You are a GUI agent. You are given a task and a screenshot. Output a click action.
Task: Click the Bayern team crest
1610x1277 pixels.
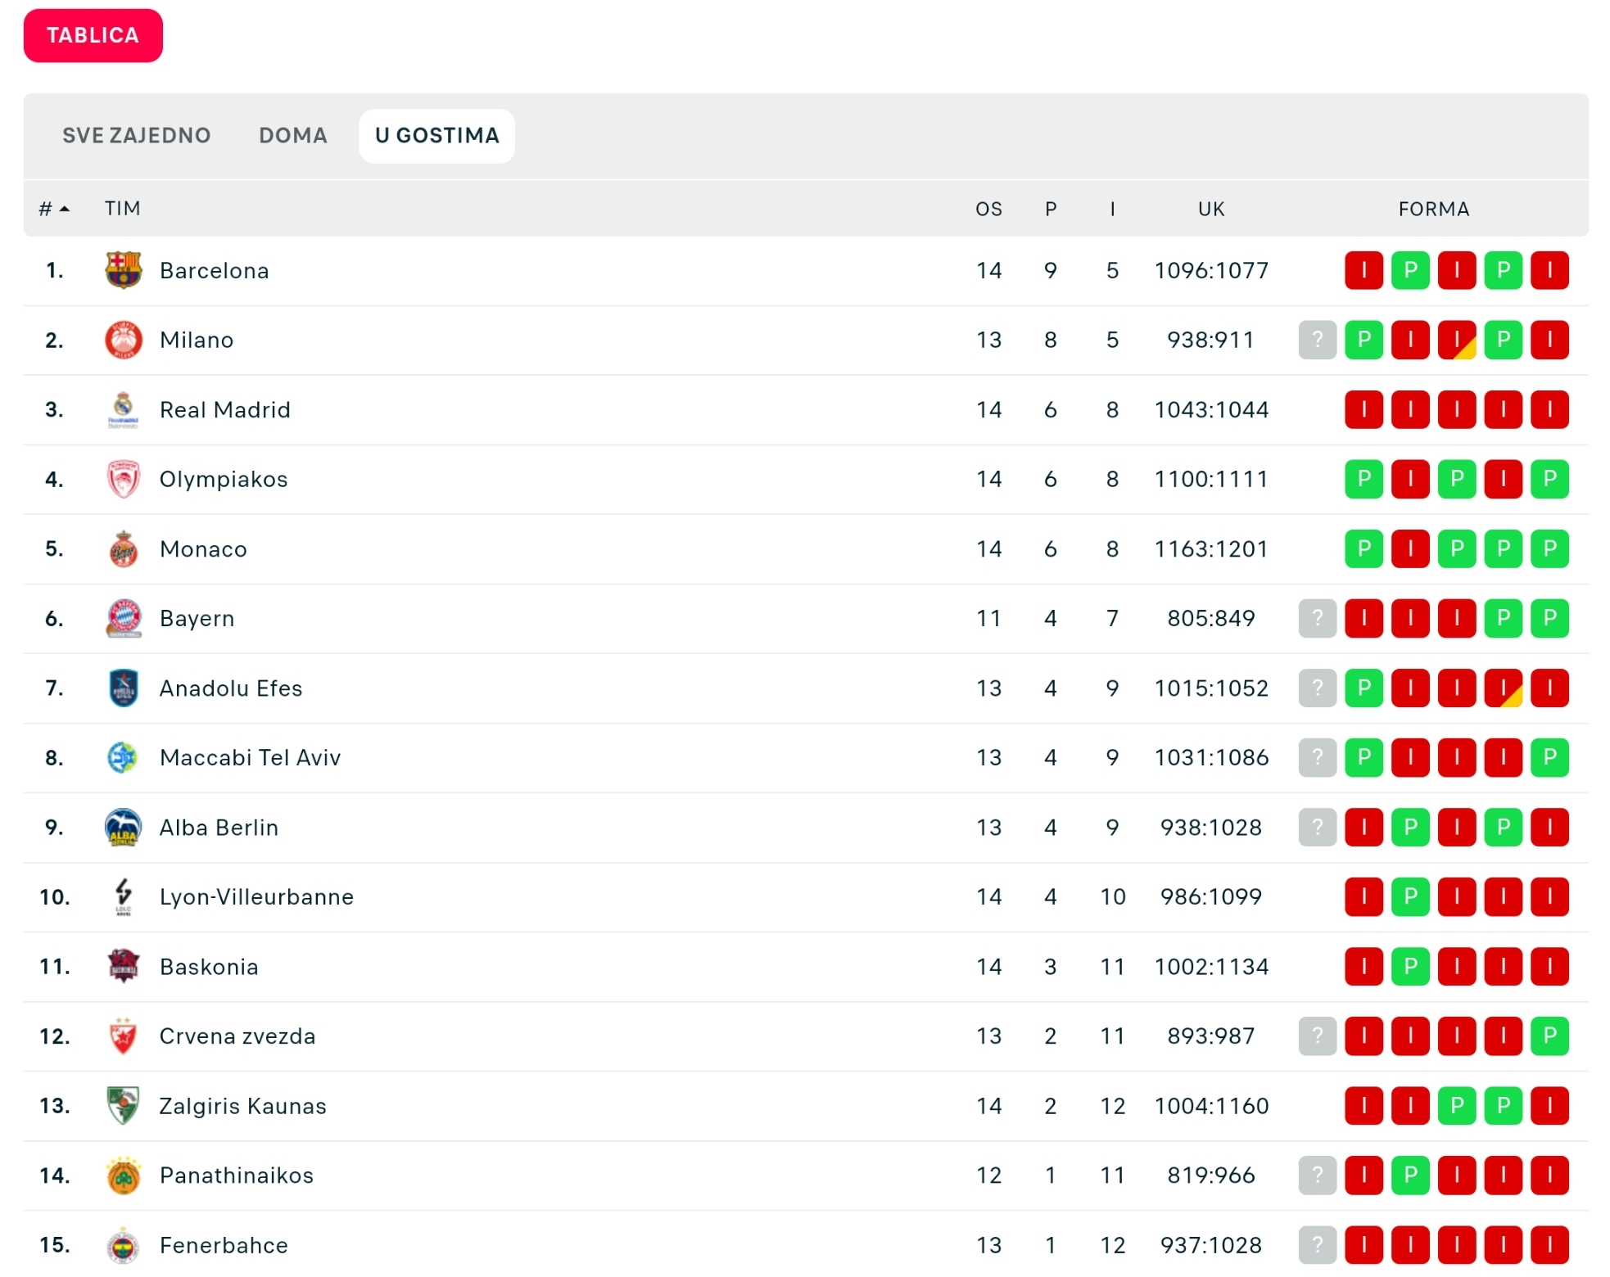tap(124, 618)
